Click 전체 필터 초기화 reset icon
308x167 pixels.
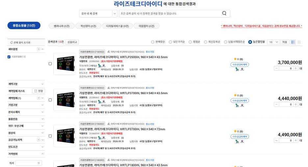[x=11, y=43]
